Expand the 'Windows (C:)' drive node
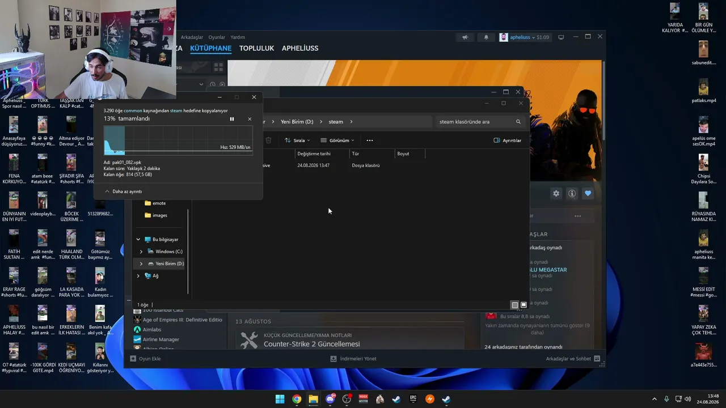 [x=141, y=252]
